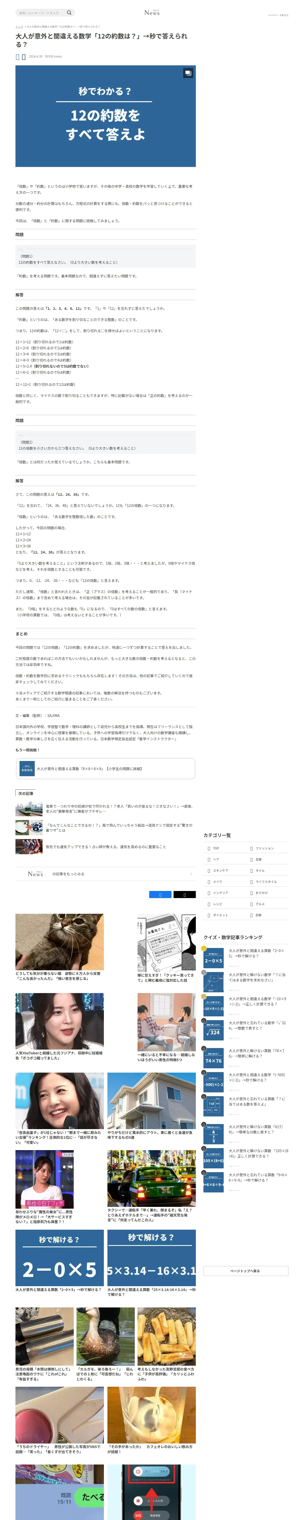Viewport: 304px width, 1520px height.
Task: Click the first share icon beside the date
Action: click(x=18, y=57)
